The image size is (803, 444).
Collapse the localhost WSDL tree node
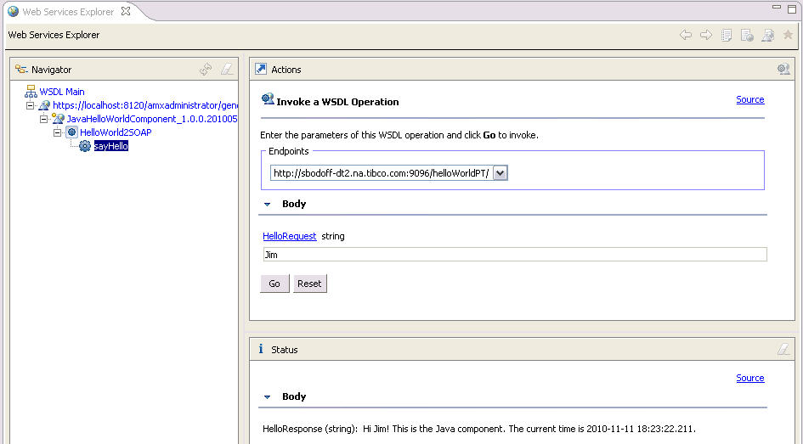(31, 105)
